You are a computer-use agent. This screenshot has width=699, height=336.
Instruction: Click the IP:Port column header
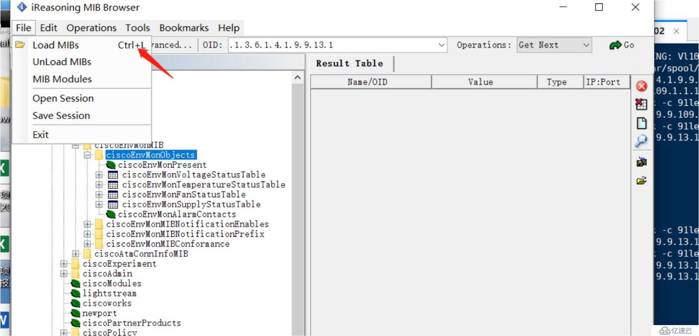pos(607,82)
